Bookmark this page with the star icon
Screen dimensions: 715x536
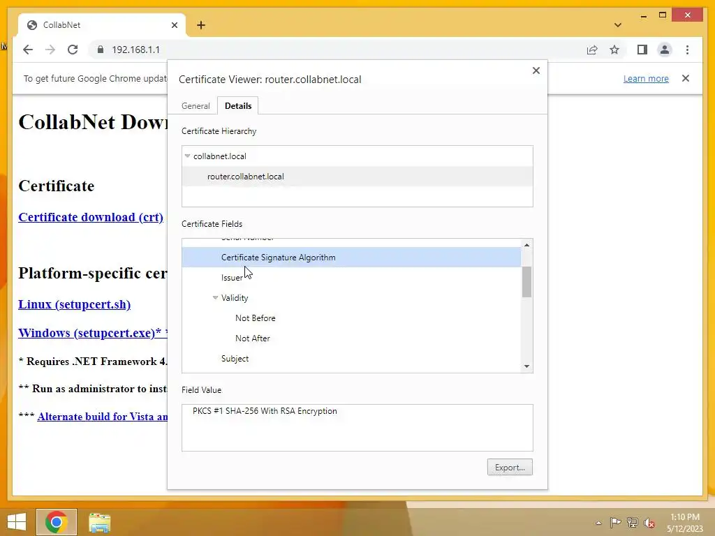(614, 50)
